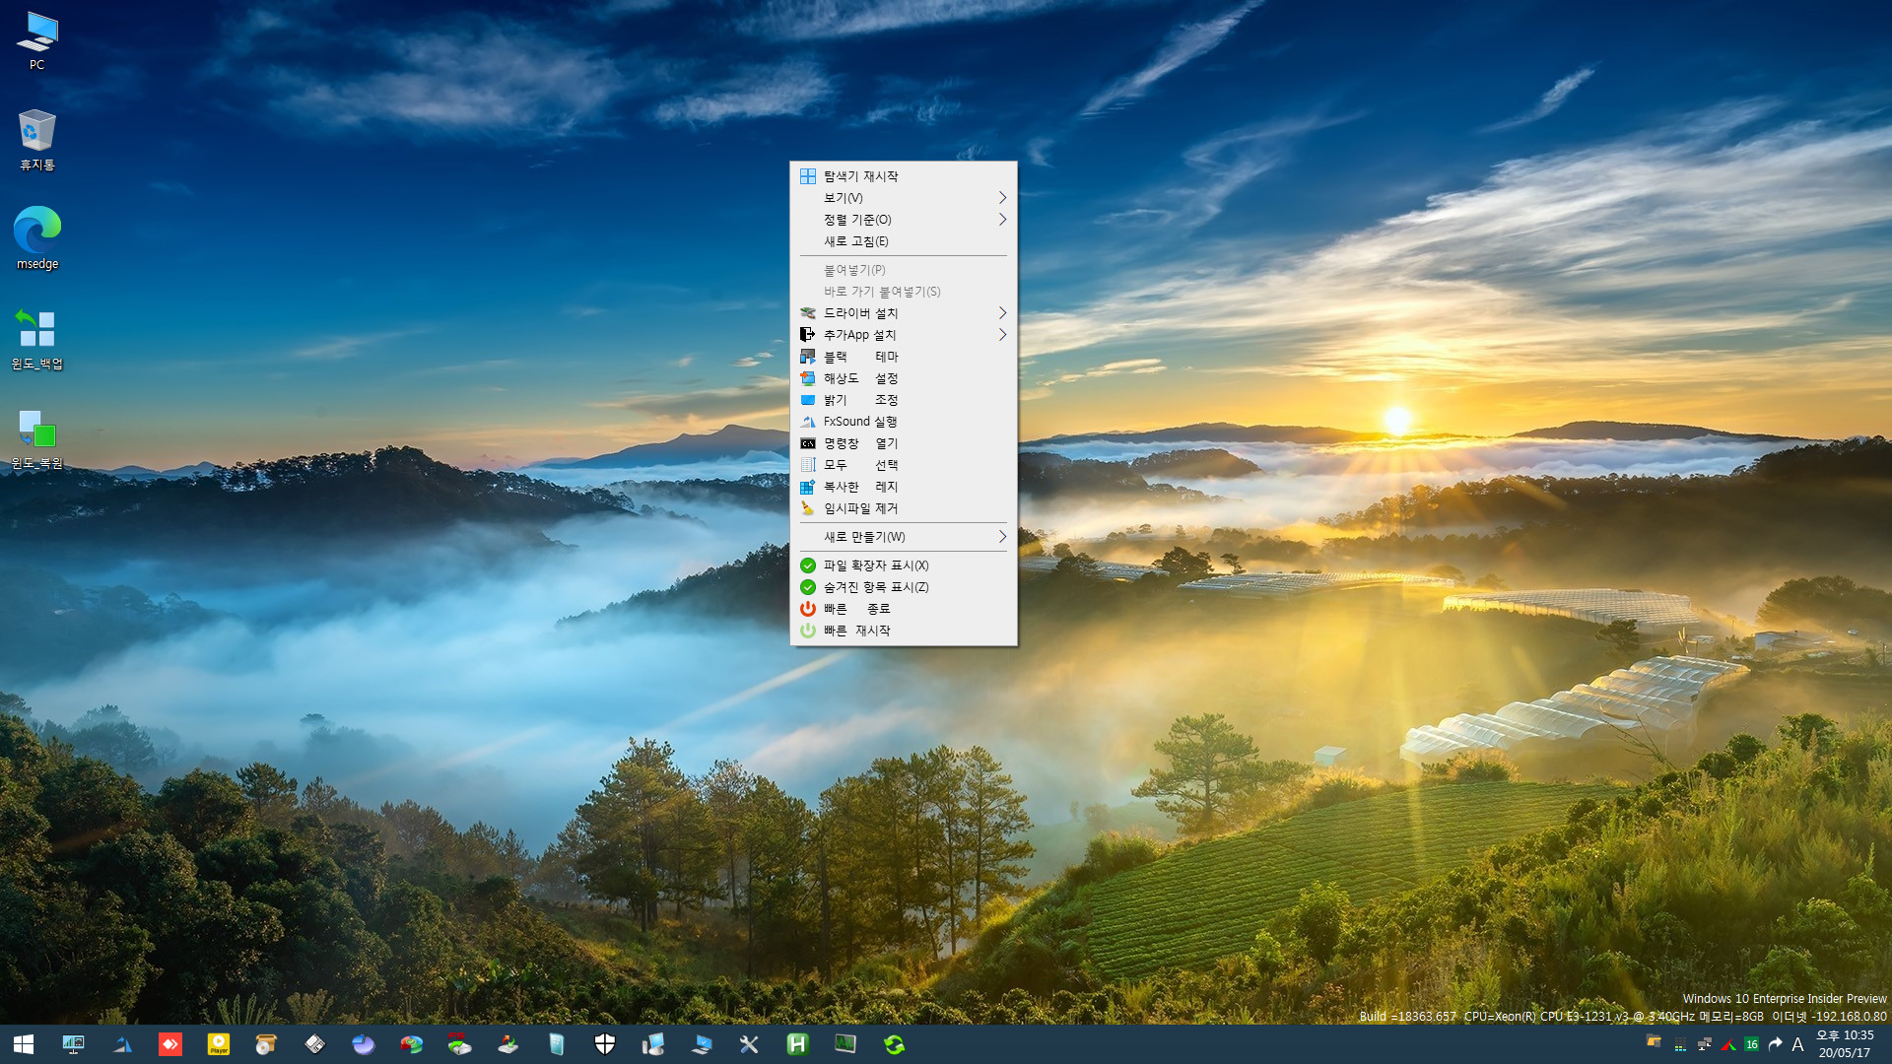
Task: Choose 탐색기 재시작 from context menu
Action: click(904, 176)
